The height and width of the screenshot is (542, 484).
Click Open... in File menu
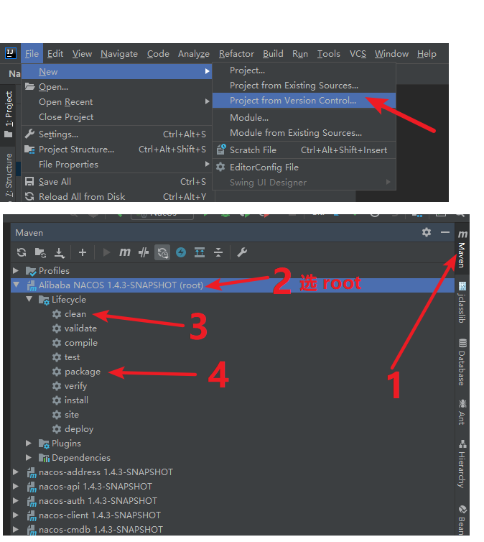pyautogui.click(x=116, y=87)
